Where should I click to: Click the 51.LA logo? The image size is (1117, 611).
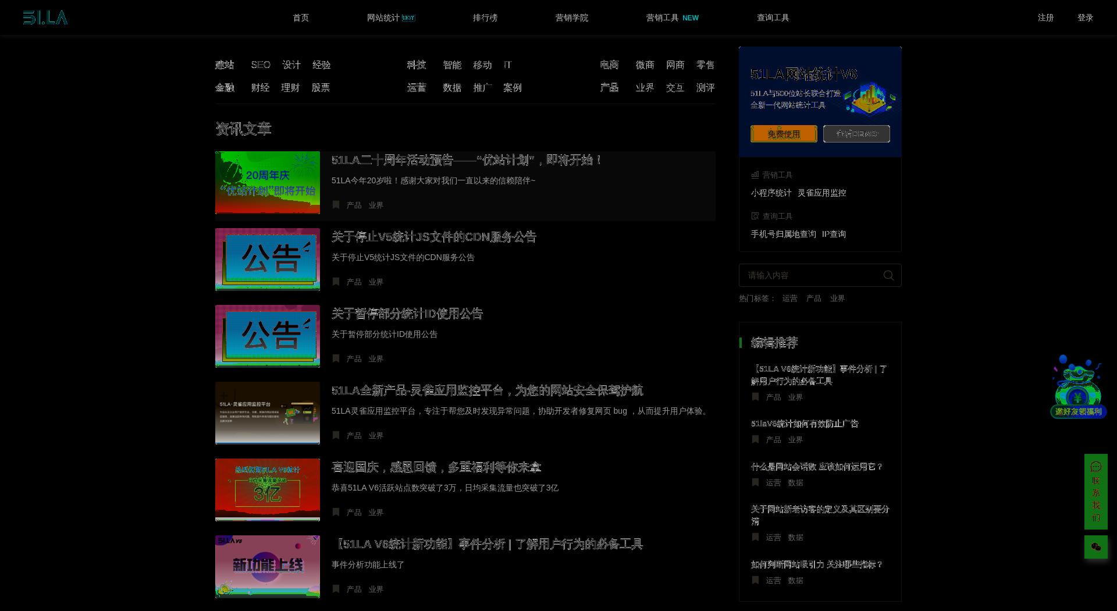click(x=45, y=18)
